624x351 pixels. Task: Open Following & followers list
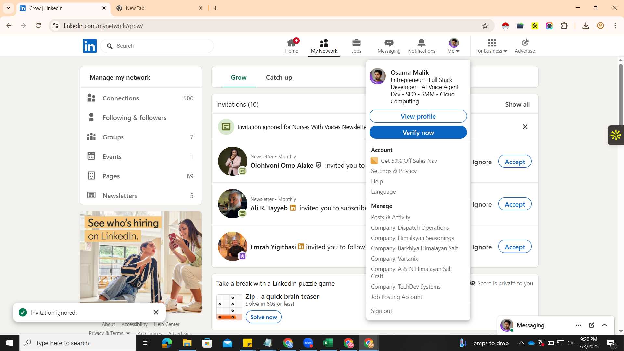point(141,118)
